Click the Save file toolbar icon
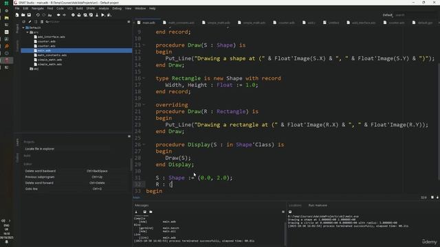Viewport: 440px width, 247px height. point(29,15)
